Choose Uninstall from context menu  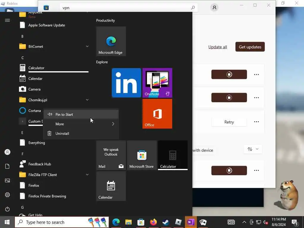coord(81,133)
